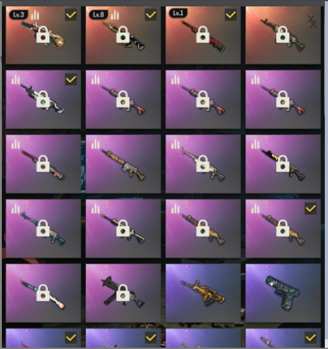Toggle checkmark on the Lv.3 weapon tile
Image resolution: width=328 pixels, height=349 pixels.
[71, 15]
